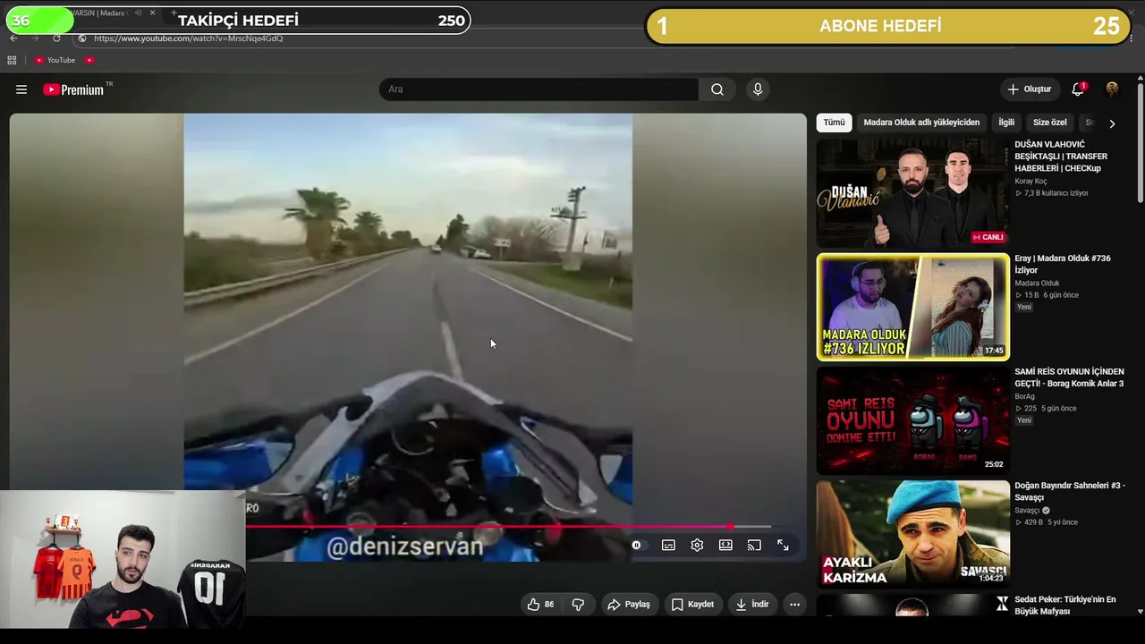Like the video with 86 likes
Screen dimensions: 1145x644
tap(540, 605)
